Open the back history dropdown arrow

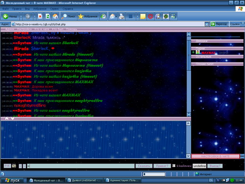[21, 16]
